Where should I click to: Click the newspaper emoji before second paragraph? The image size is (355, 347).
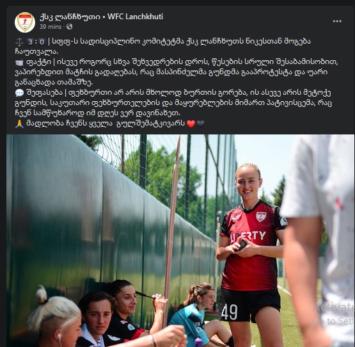(x=19, y=62)
